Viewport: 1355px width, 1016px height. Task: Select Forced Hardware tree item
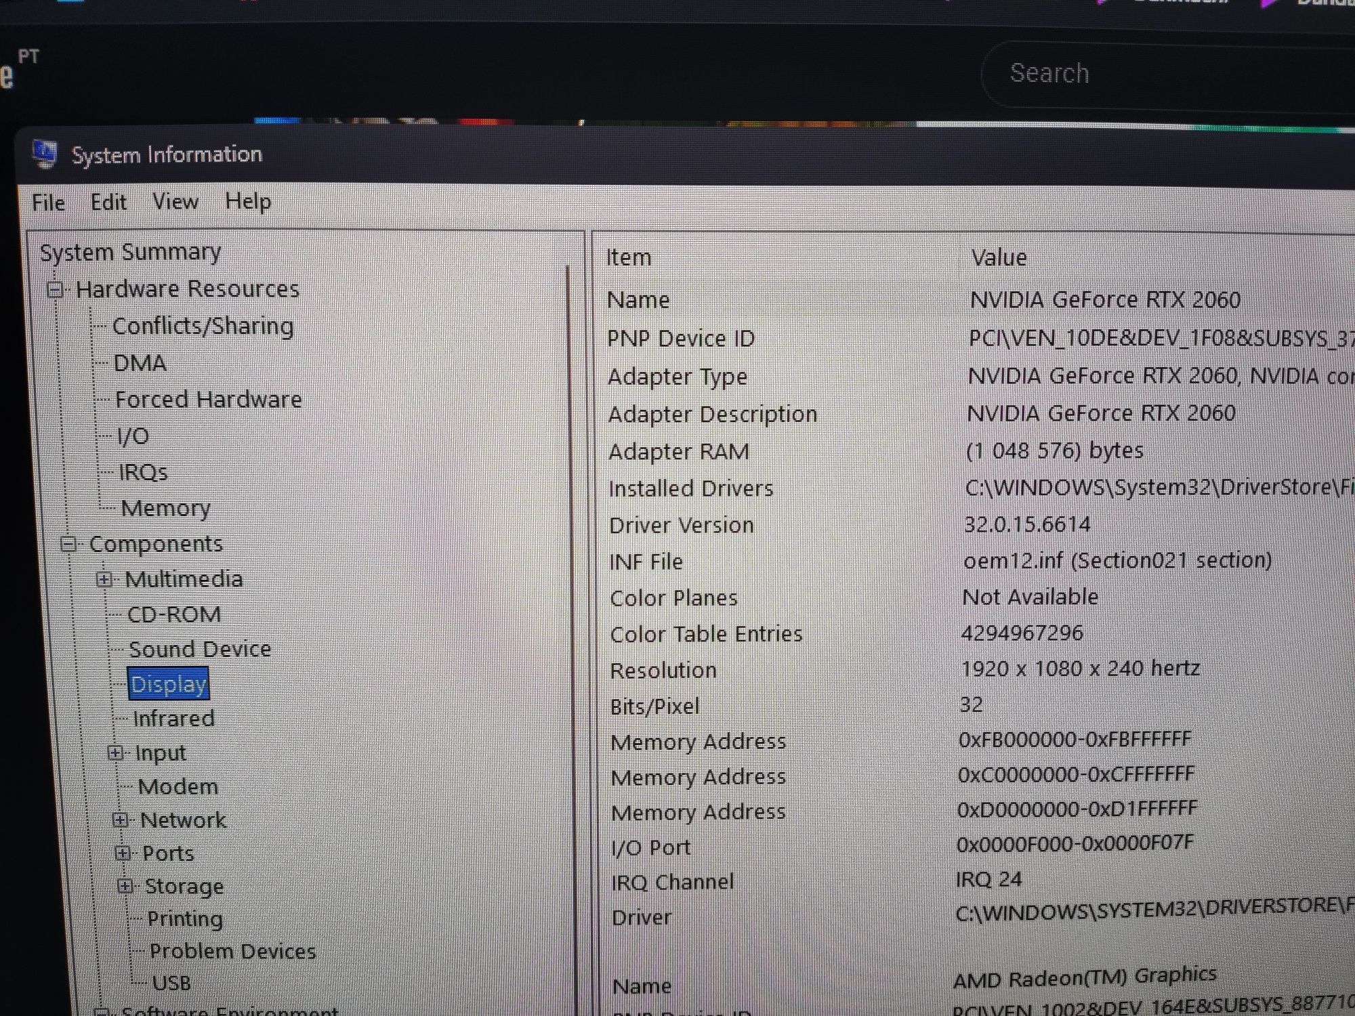[x=208, y=400]
